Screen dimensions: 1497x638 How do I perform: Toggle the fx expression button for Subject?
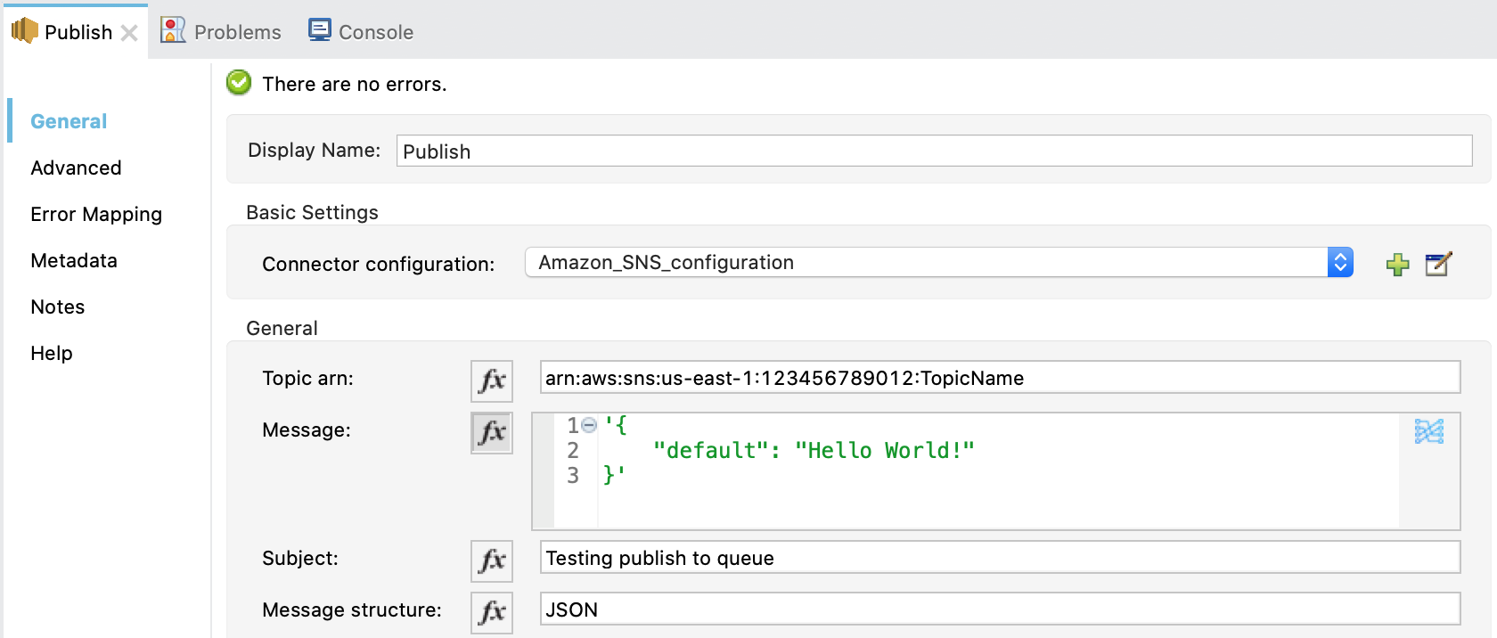click(x=492, y=561)
